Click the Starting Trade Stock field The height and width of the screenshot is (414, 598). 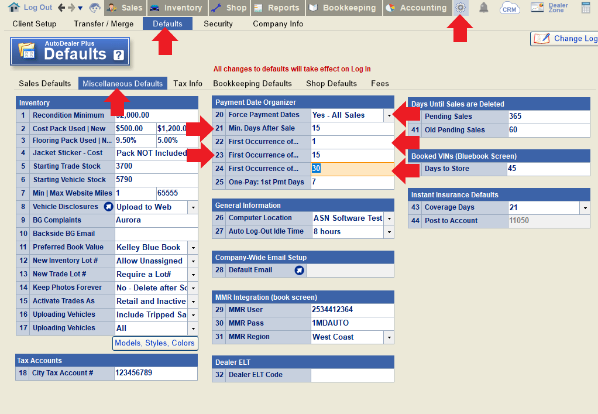[156, 166]
